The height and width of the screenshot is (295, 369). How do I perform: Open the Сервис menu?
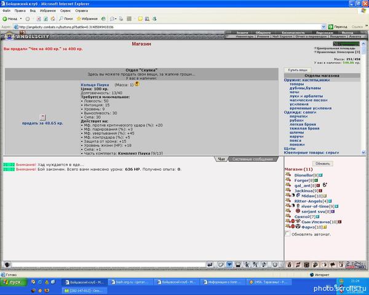tap(65, 11)
